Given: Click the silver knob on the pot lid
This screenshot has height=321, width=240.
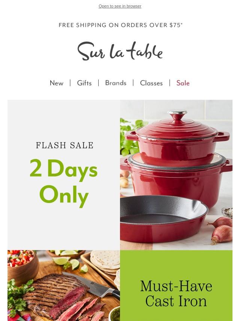Looking at the screenshot, I should (x=177, y=113).
